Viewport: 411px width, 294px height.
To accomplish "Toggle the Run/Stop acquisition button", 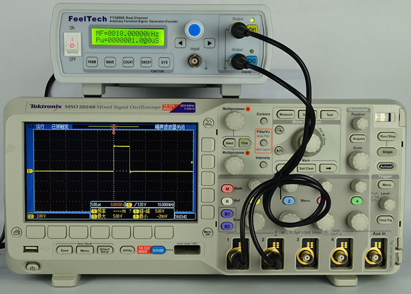I will pyautogui.click(x=387, y=137).
